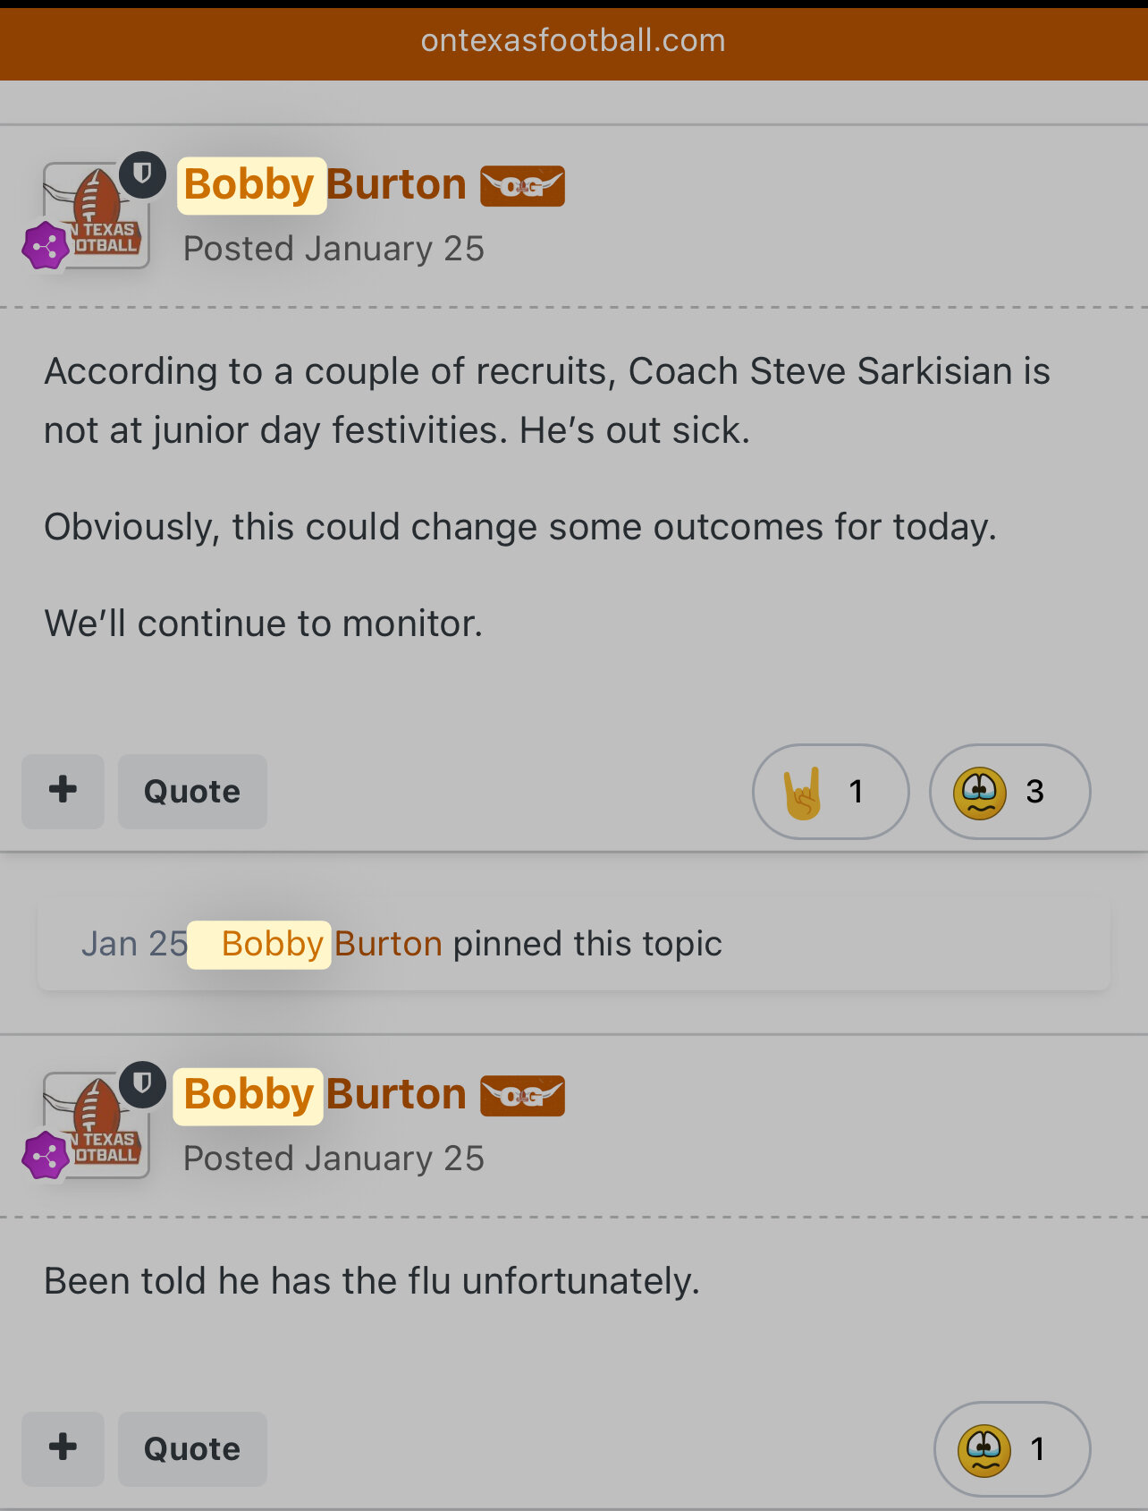This screenshot has height=1511, width=1148.
Task: Click the sad face reaction showing 3
Action: [x=1009, y=792]
